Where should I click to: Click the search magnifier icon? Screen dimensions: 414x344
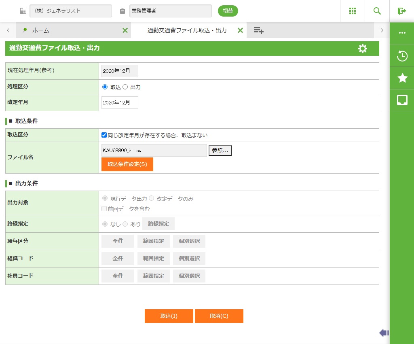377,11
